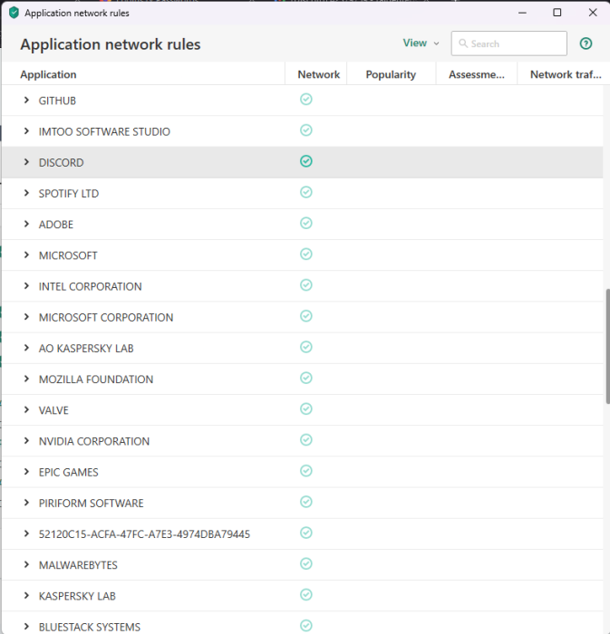Viewport: 610px width, 634px height.
Task: Click the vertical scrollbar thumb
Action: tap(607, 346)
